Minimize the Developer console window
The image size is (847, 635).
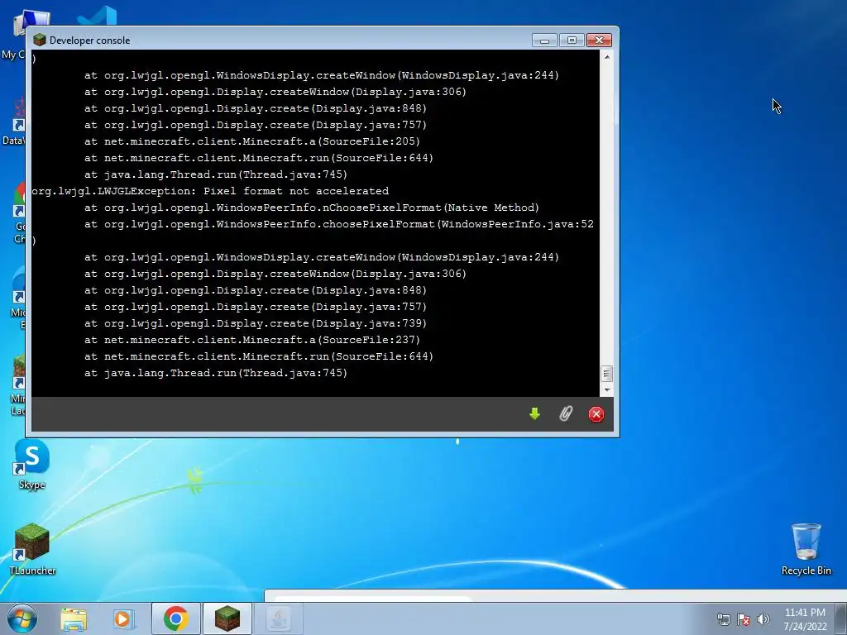click(x=544, y=41)
